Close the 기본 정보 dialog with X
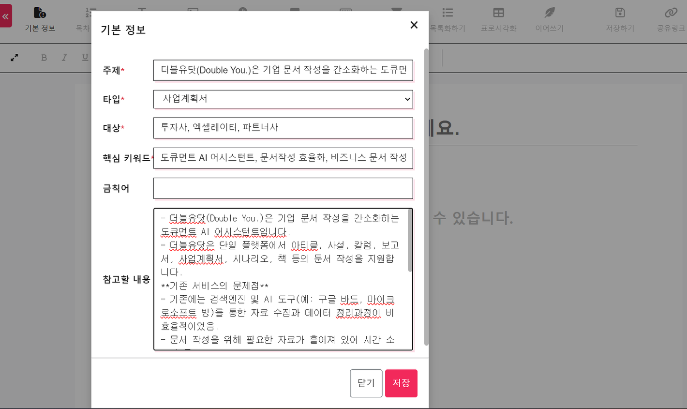This screenshot has height=409, width=687. tap(414, 25)
